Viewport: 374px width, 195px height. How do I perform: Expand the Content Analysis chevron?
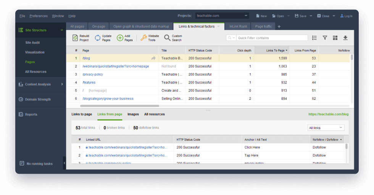point(62,84)
